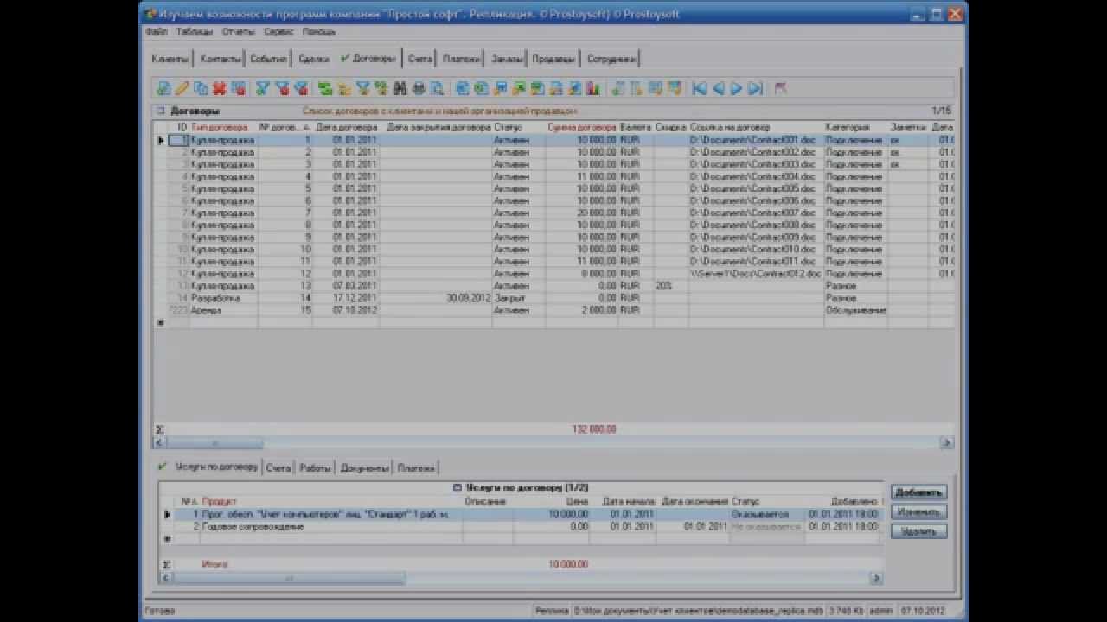Open the Платежи tab in top tab row

(x=461, y=59)
